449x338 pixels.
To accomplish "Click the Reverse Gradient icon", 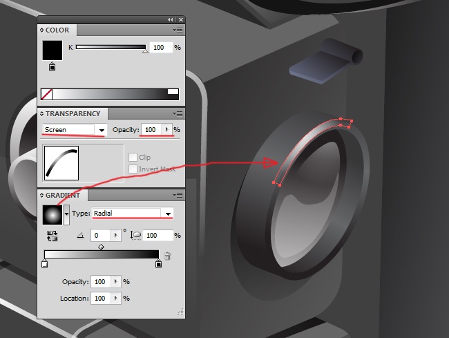I will point(52,236).
